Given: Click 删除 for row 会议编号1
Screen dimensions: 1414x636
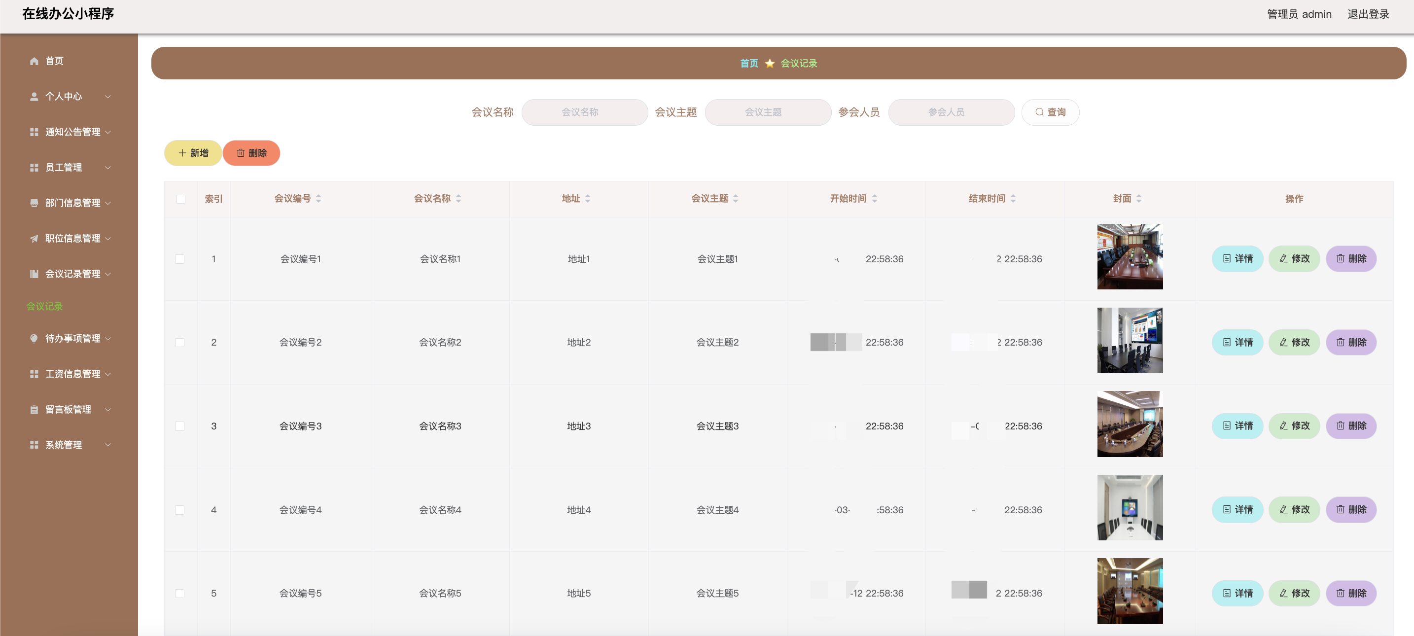Looking at the screenshot, I should [1351, 259].
